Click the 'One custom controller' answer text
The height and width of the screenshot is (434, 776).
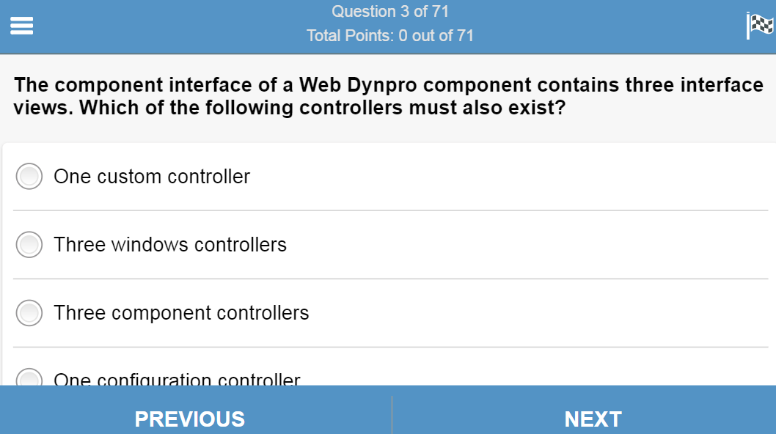[x=152, y=177]
